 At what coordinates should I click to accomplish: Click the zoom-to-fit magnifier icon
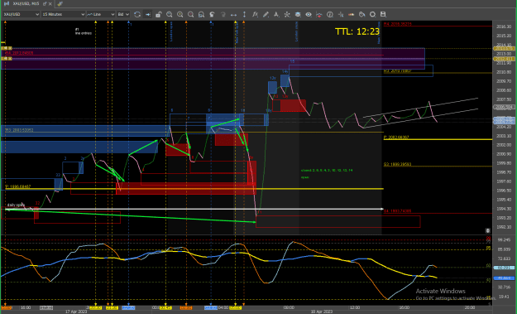(201, 14)
